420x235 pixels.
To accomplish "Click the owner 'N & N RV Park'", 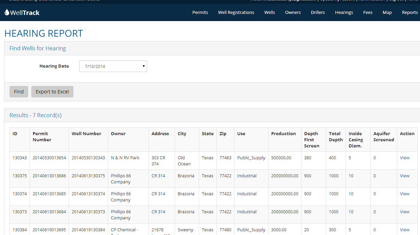I will (125, 158).
